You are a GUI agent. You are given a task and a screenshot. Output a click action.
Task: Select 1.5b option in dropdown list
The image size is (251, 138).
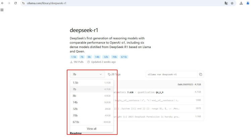92,83
